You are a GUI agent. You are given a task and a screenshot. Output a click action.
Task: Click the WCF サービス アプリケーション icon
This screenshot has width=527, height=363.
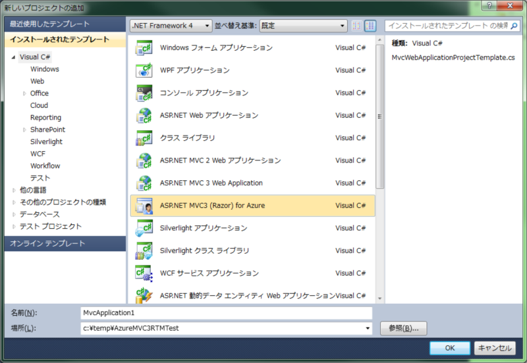pyautogui.click(x=144, y=273)
